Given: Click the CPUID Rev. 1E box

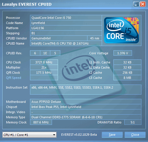Looking at the screenshot, I should coord(45,53).
